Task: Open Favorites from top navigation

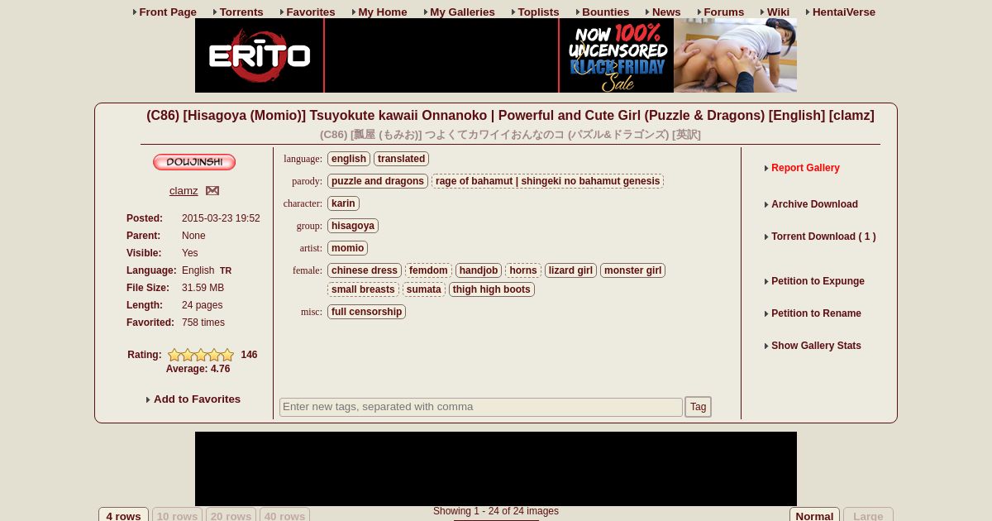Action: click(x=311, y=12)
